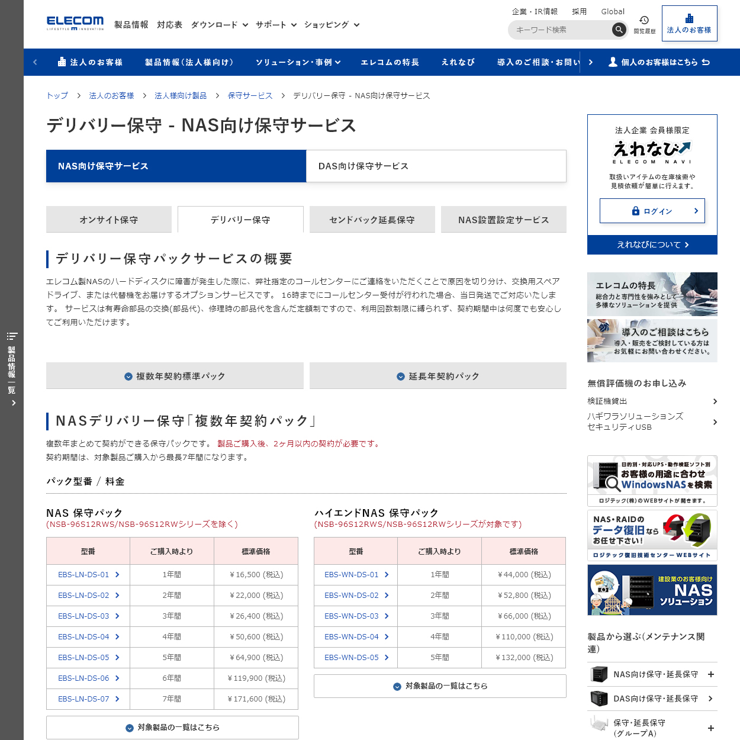The width and height of the screenshot is (740, 740).
Task: Open WindowsNAS search banner
Action: pyautogui.click(x=652, y=481)
